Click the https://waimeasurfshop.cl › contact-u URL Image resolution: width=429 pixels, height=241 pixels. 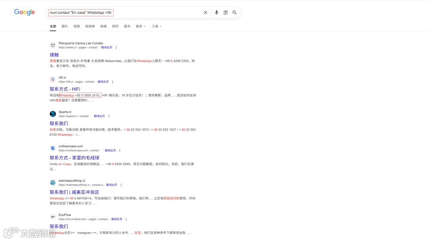(x=81, y=185)
